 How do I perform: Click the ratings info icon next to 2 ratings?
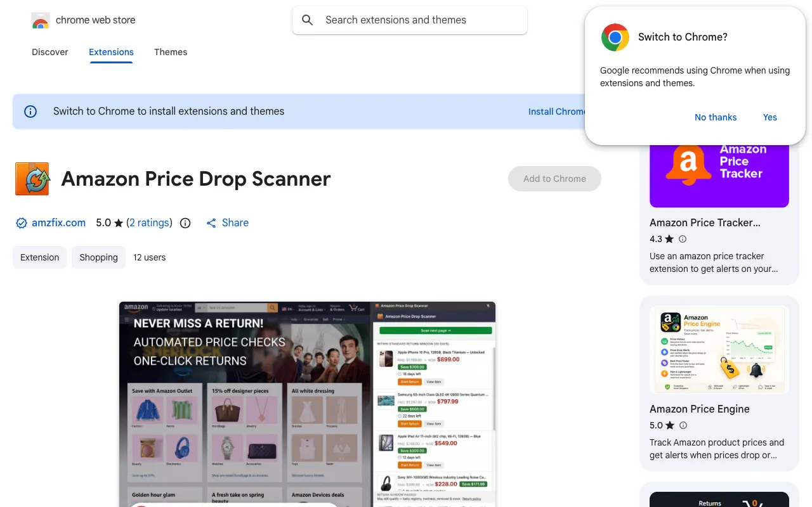185,223
